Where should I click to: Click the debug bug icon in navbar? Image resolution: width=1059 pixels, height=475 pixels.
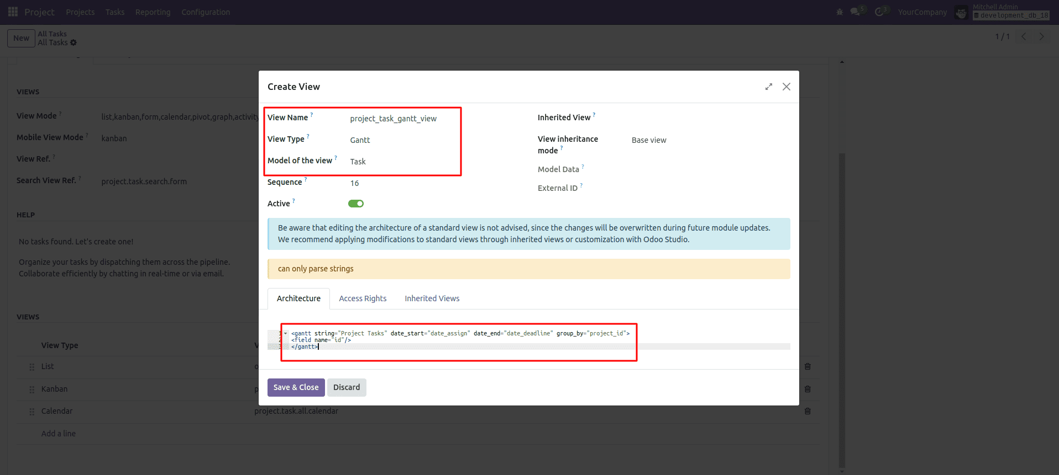pyautogui.click(x=840, y=12)
